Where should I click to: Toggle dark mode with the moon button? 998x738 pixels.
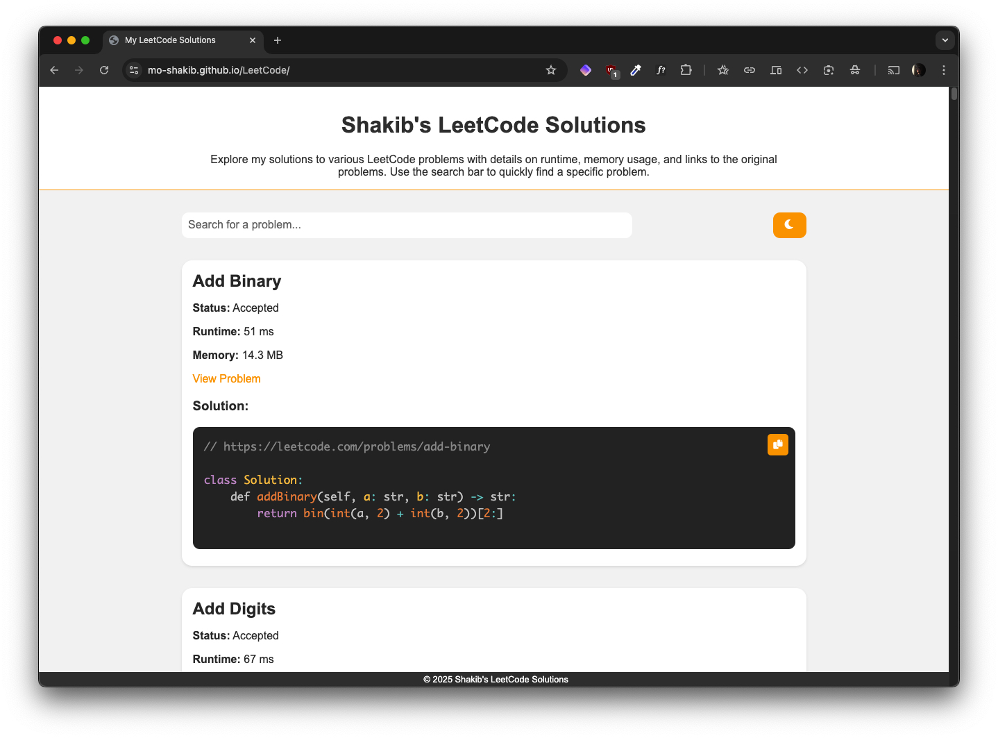click(789, 225)
